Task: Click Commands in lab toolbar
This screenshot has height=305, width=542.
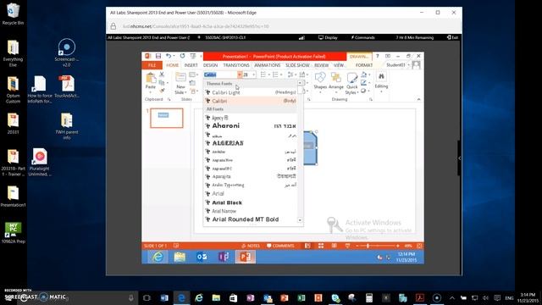Action: pos(362,37)
